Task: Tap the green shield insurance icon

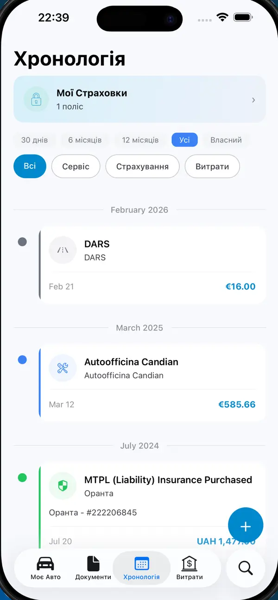Action: pyautogui.click(x=63, y=486)
